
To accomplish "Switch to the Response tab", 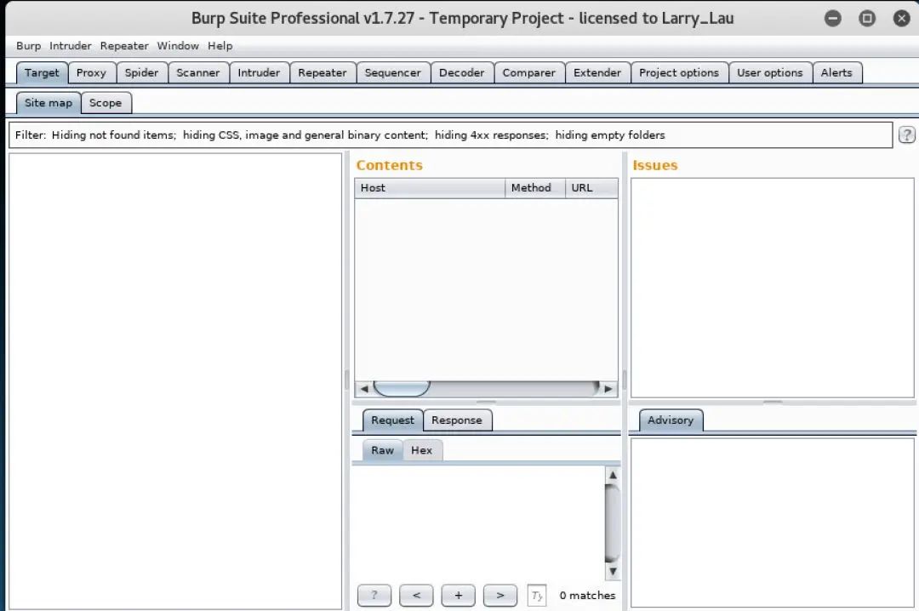I will click(457, 420).
